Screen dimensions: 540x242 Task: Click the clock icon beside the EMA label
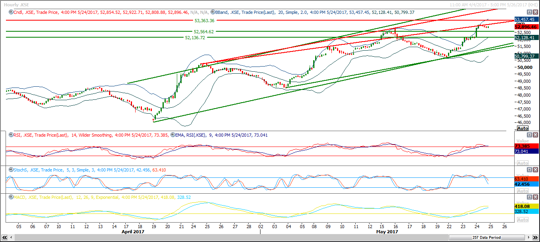click(172, 135)
